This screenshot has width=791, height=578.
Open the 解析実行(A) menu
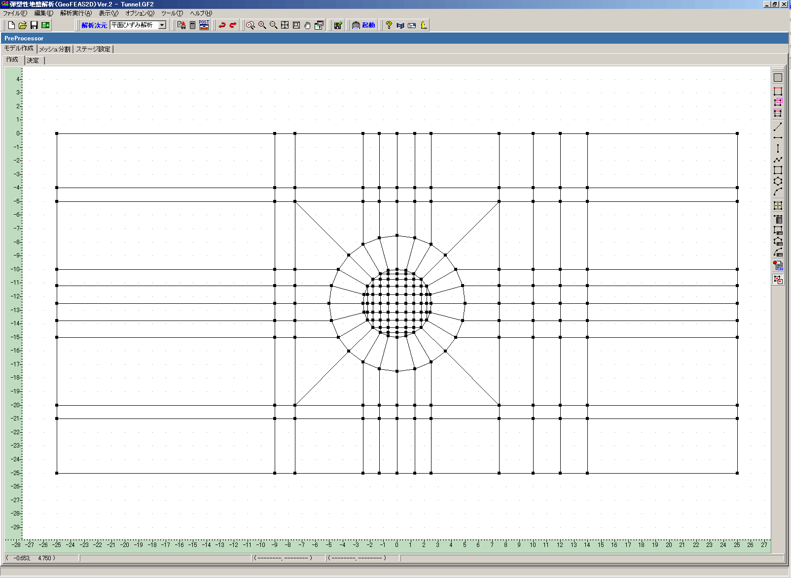76,13
